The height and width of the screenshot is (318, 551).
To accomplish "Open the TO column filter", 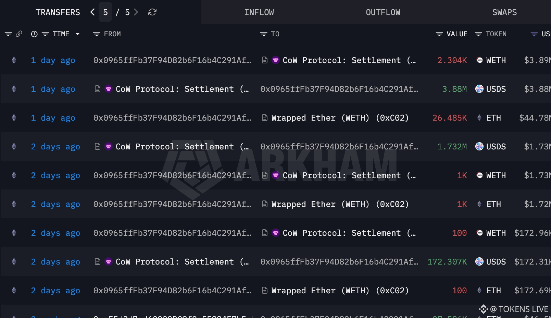I will point(264,34).
